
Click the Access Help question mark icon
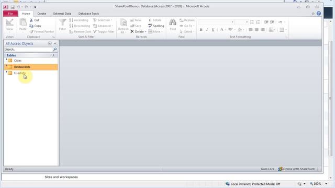[319, 14]
